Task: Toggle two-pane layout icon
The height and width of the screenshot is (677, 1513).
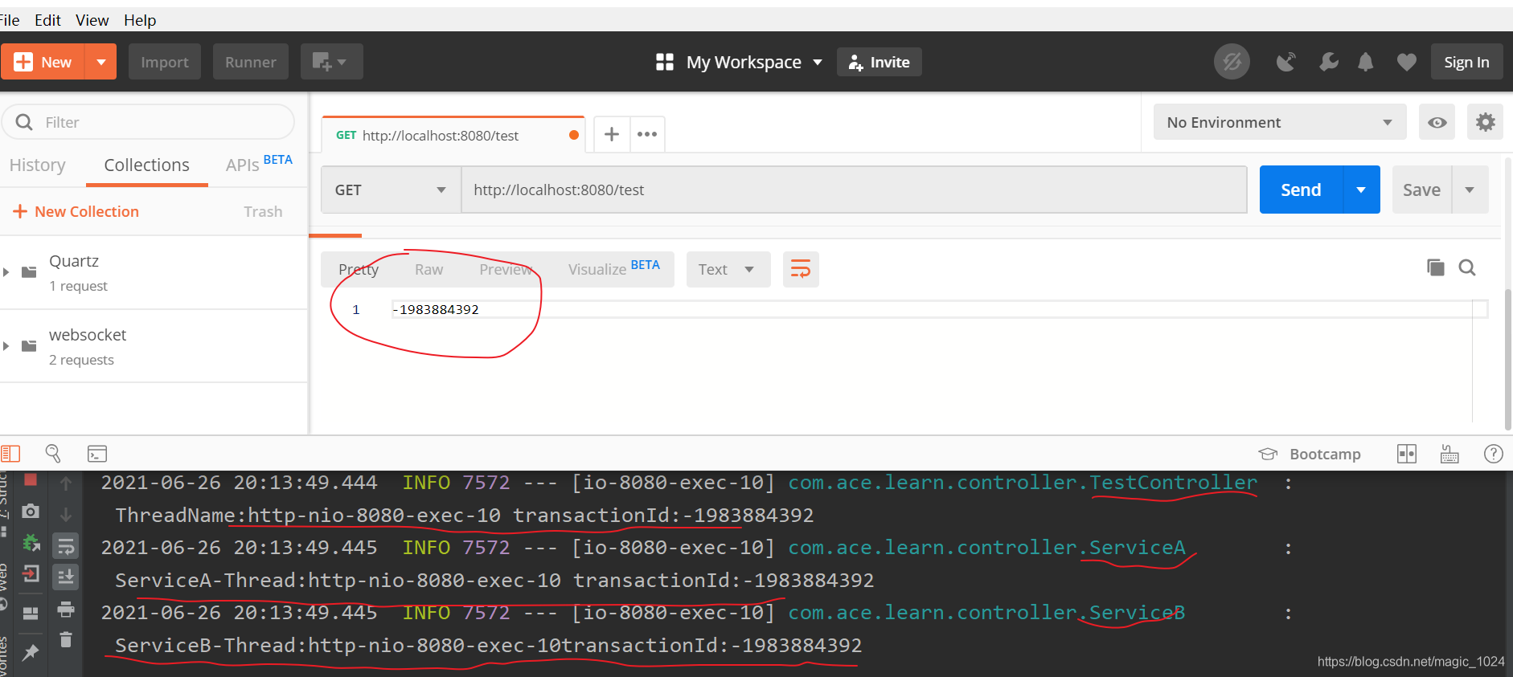Action: point(1407,454)
